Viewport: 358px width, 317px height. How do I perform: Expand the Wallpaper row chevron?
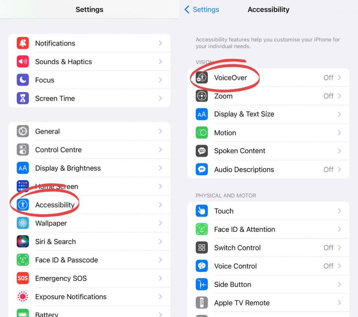[x=160, y=223]
